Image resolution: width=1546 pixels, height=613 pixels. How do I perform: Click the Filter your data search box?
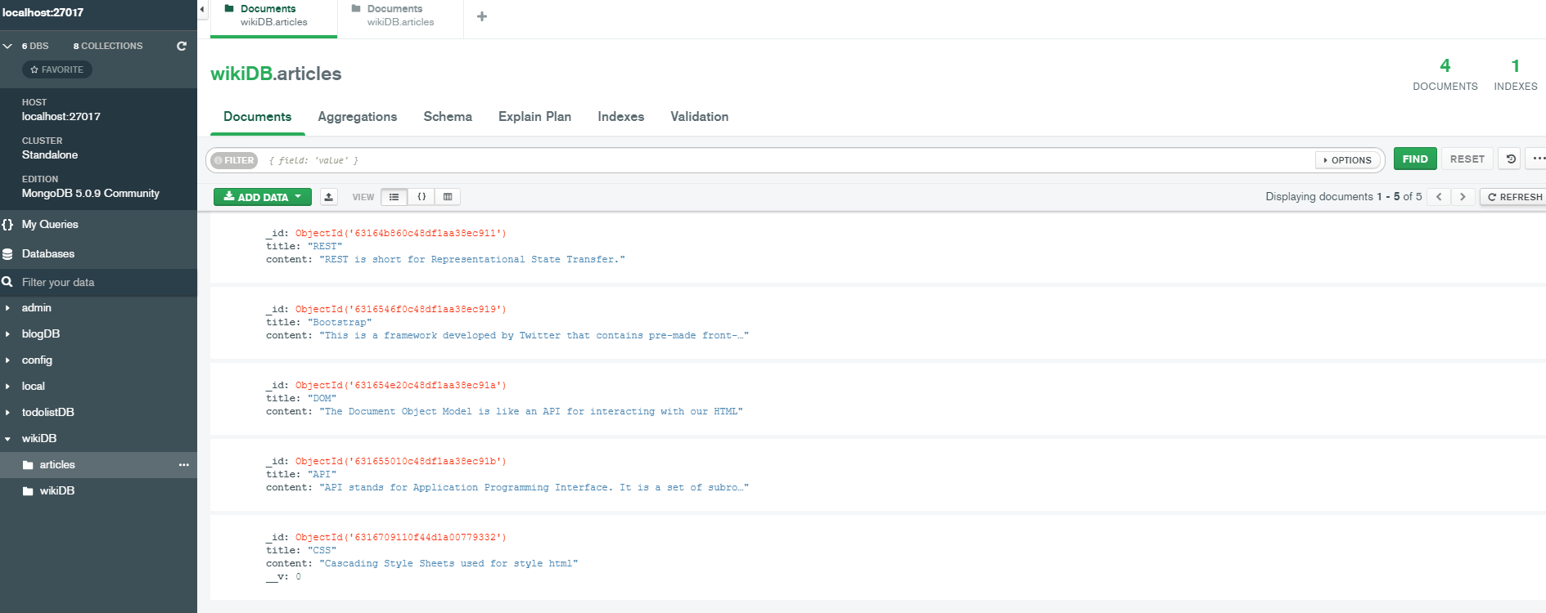tap(98, 282)
